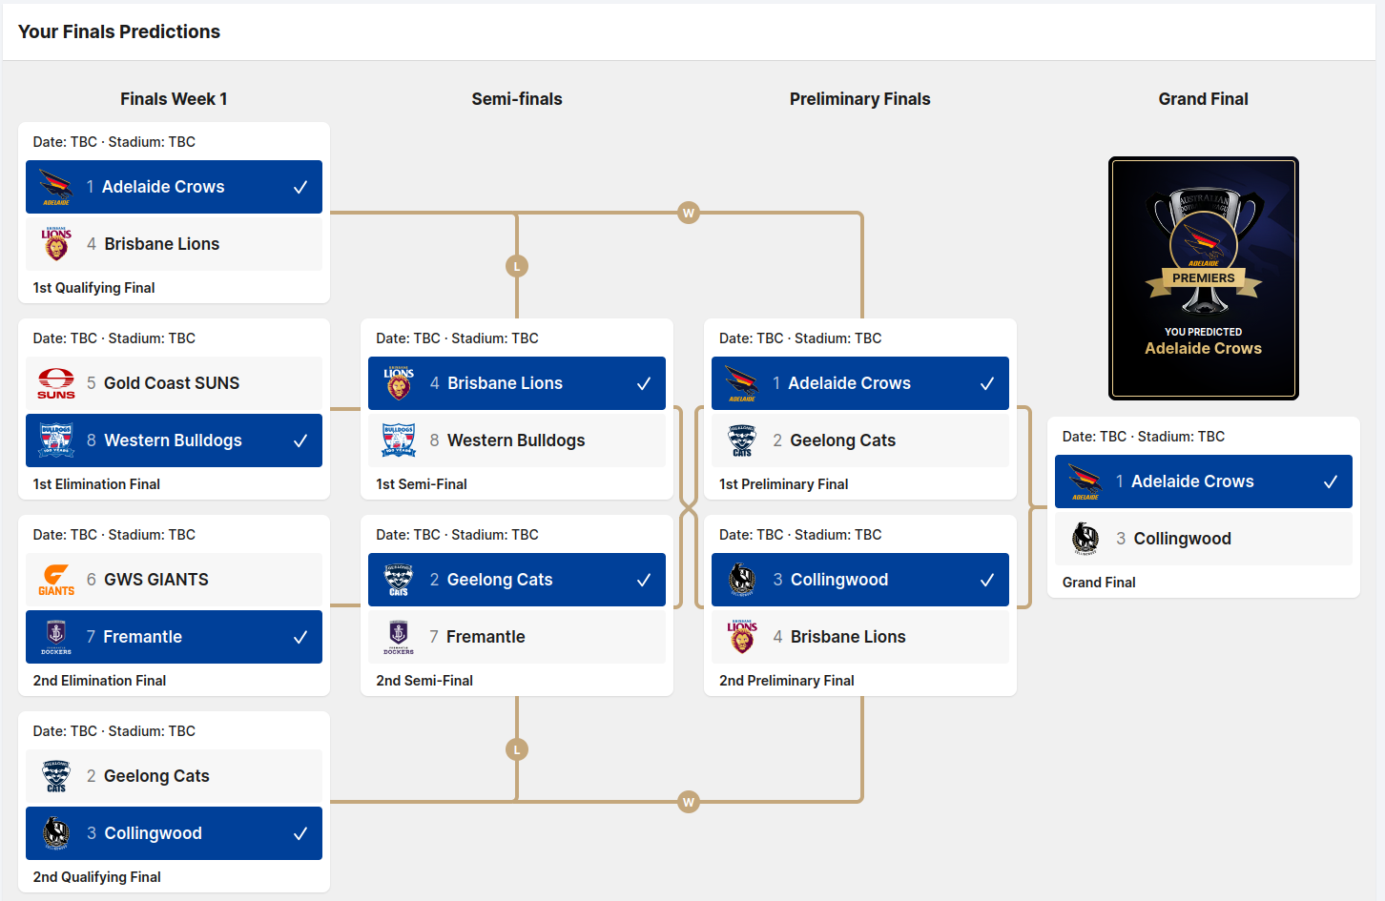Pick Brisbane Lions in 2nd Preliminary Final
Viewport: 1385px width, 901px height.
click(860, 637)
